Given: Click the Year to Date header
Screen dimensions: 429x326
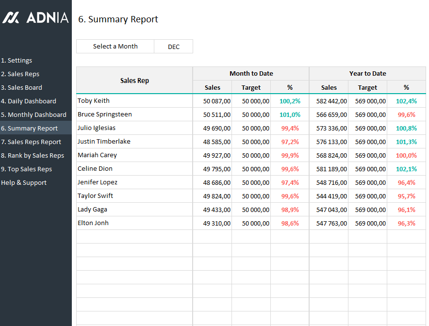Looking at the screenshot, I should point(367,74).
